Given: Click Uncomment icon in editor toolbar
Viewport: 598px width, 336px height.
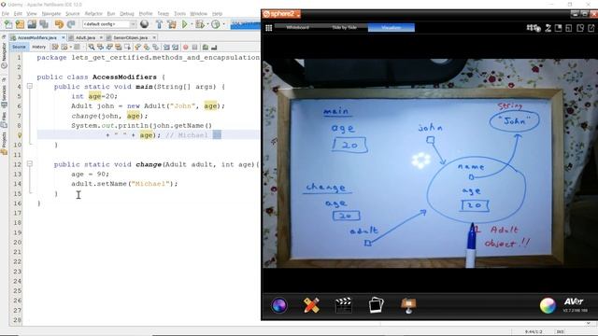Looking at the screenshot, I should 214,48.
